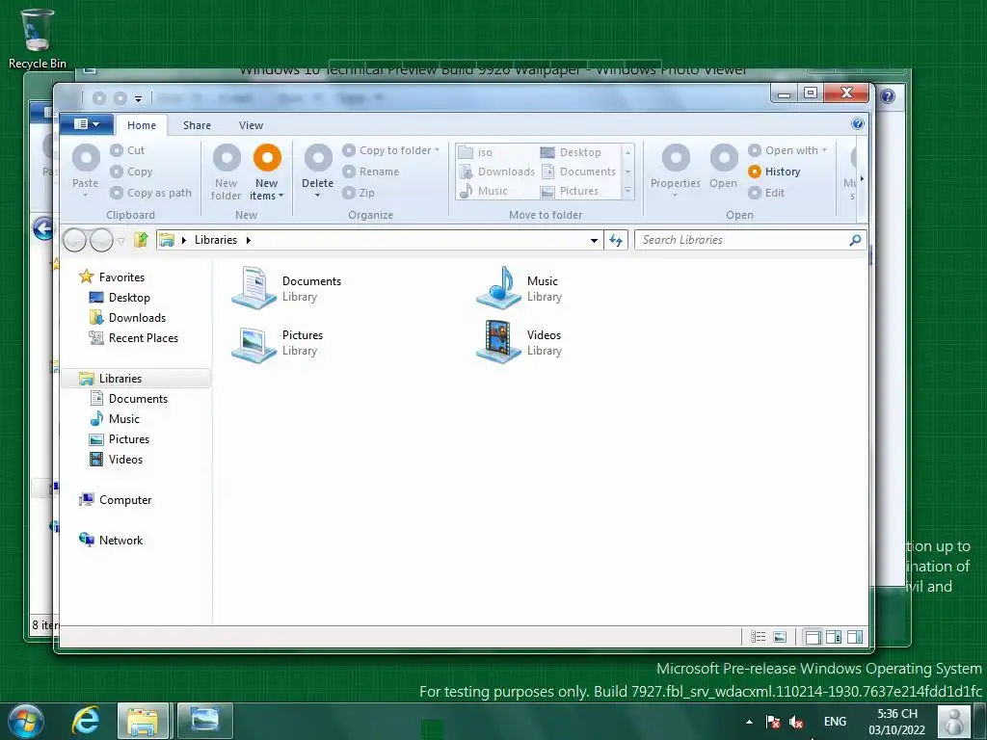Select Favorites in the navigation pane
The width and height of the screenshot is (987, 740).
pos(112,277)
